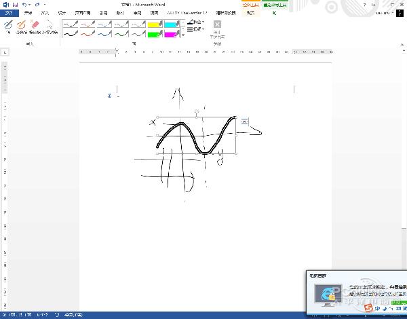Choose the cyan highlighter swatch
407x319 pixels.
tap(172, 24)
